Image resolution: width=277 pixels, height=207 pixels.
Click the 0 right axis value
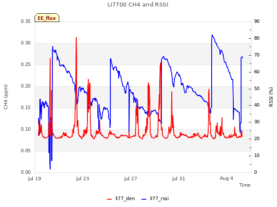(255, 172)
